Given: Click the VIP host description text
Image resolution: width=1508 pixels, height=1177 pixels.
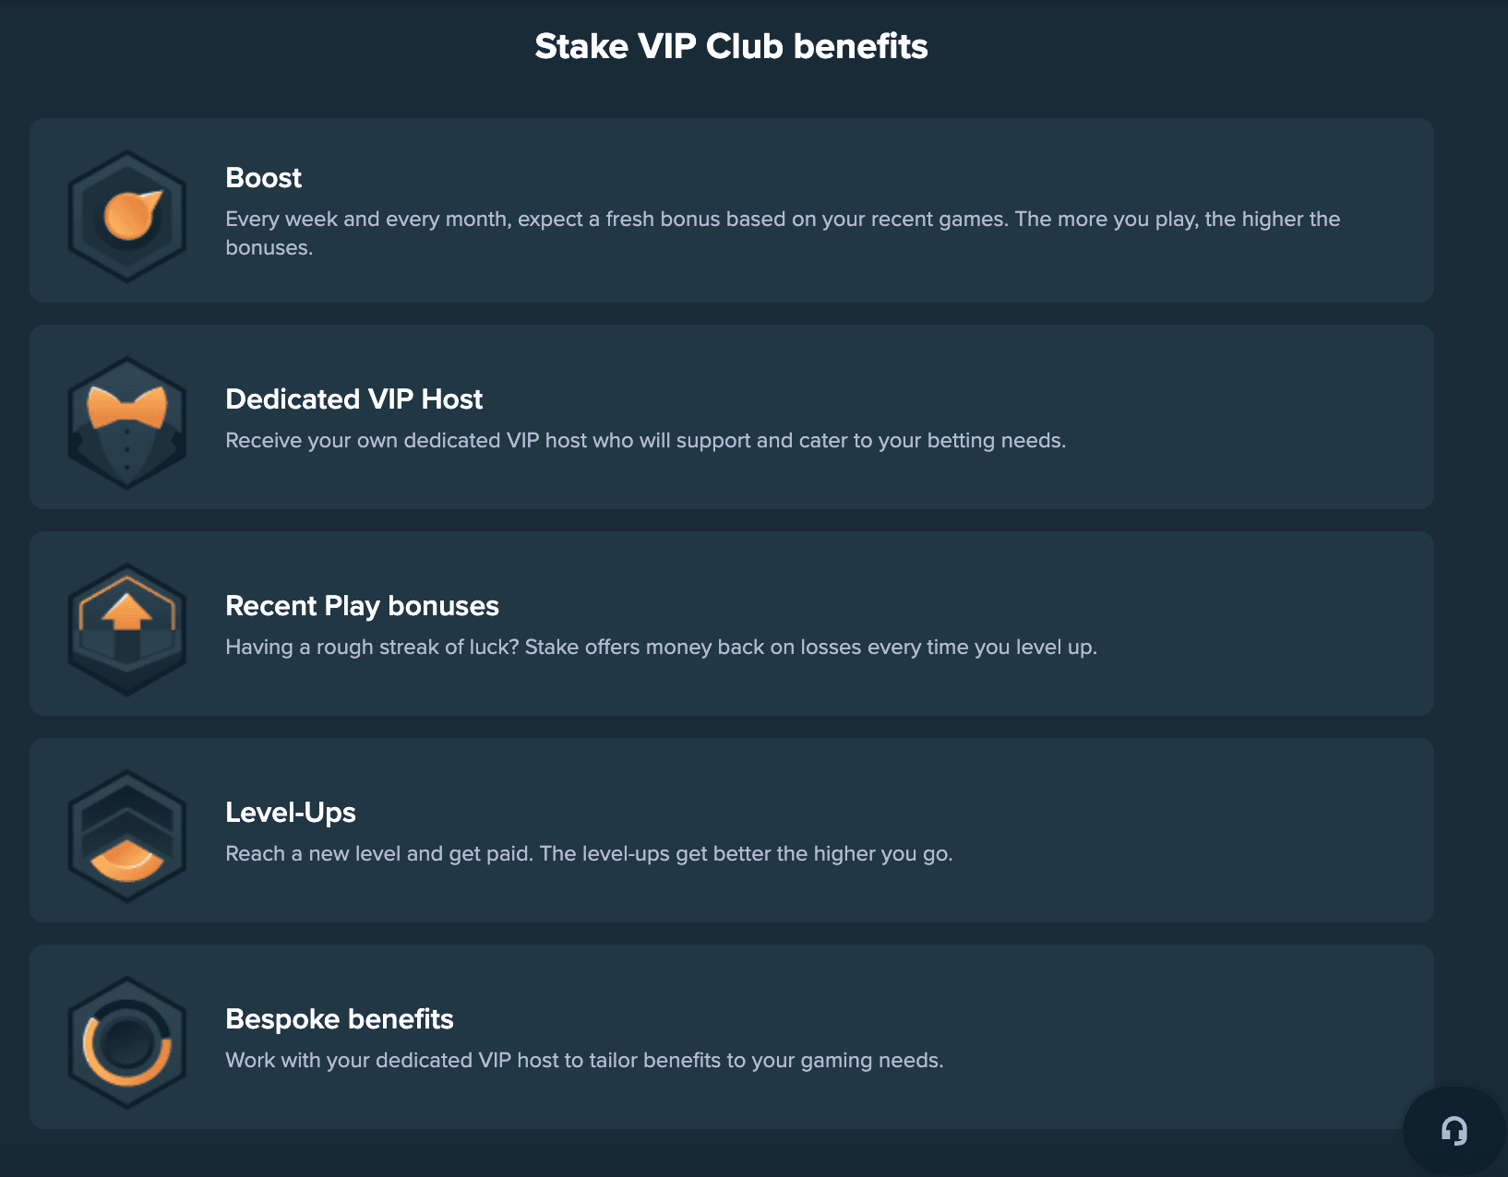Looking at the screenshot, I should click(x=645, y=440).
